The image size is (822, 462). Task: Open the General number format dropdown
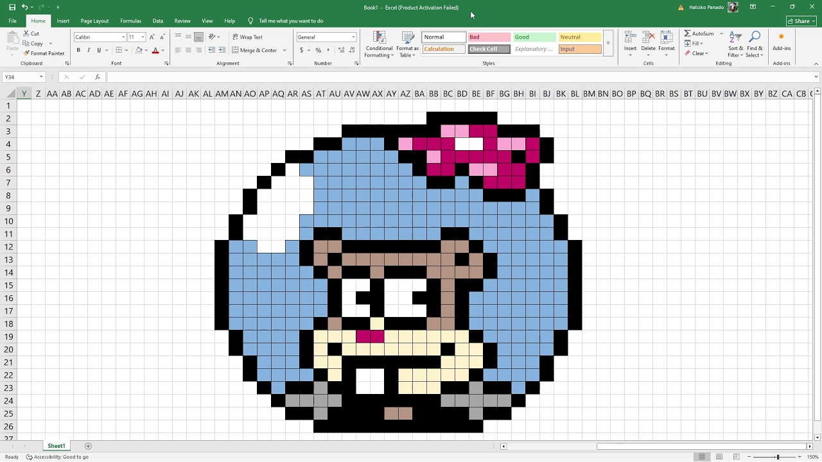[x=353, y=37]
